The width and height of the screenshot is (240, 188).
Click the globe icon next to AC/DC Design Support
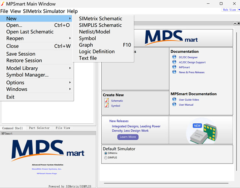pos(174,62)
